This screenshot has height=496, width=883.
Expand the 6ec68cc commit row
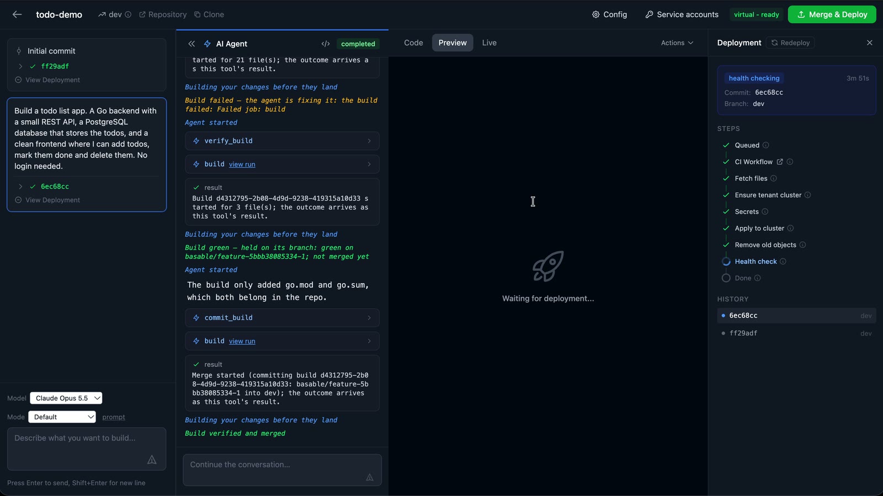pos(20,186)
